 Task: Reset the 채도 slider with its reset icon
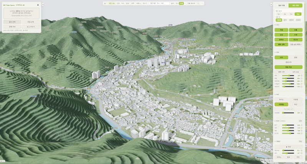pos(302,131)
